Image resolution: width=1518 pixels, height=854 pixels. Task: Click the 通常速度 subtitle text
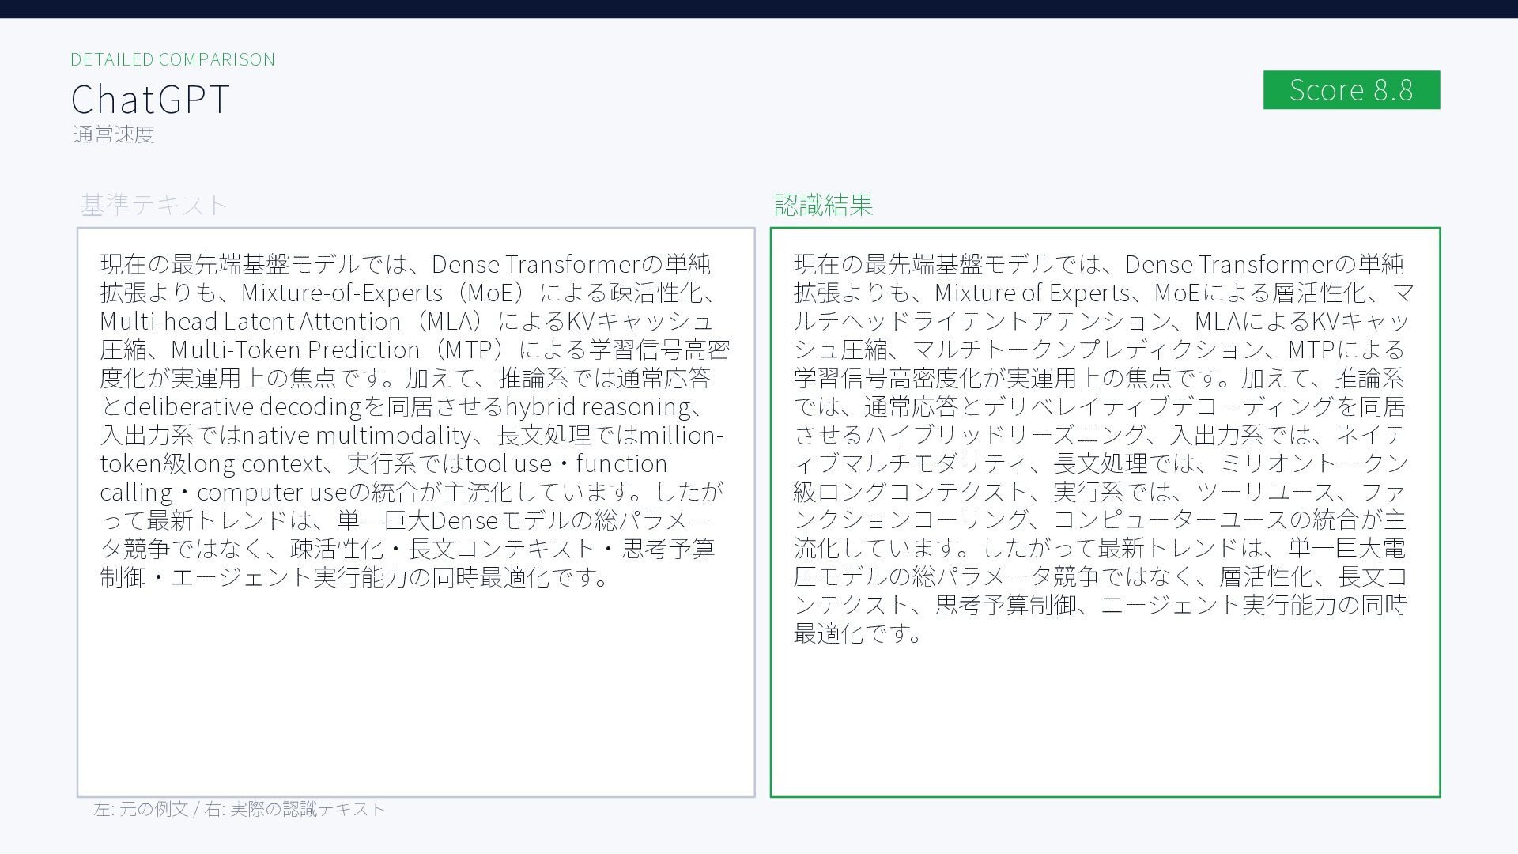pyautogui.click(x=113, y=134)
